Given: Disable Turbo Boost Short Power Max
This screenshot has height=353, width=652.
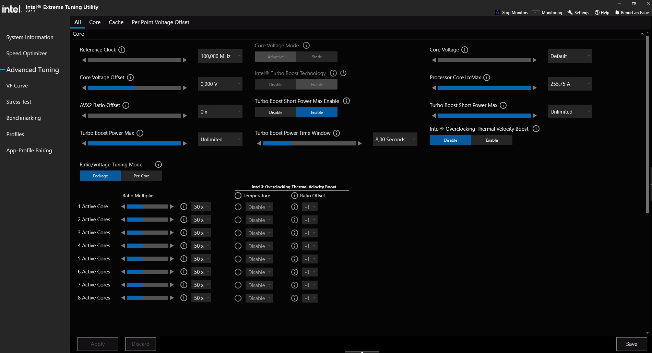Looking at the screenshot, I should [x=276, y=113].
